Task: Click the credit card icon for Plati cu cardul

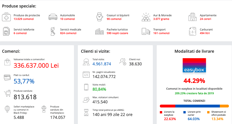Action: [x=7, y=78]
